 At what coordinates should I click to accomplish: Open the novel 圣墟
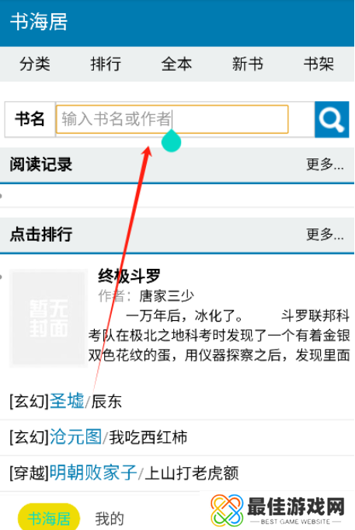click(67, 401)
